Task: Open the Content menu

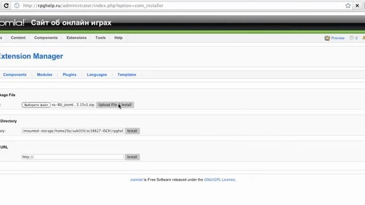Action: (x=18, y=38)
